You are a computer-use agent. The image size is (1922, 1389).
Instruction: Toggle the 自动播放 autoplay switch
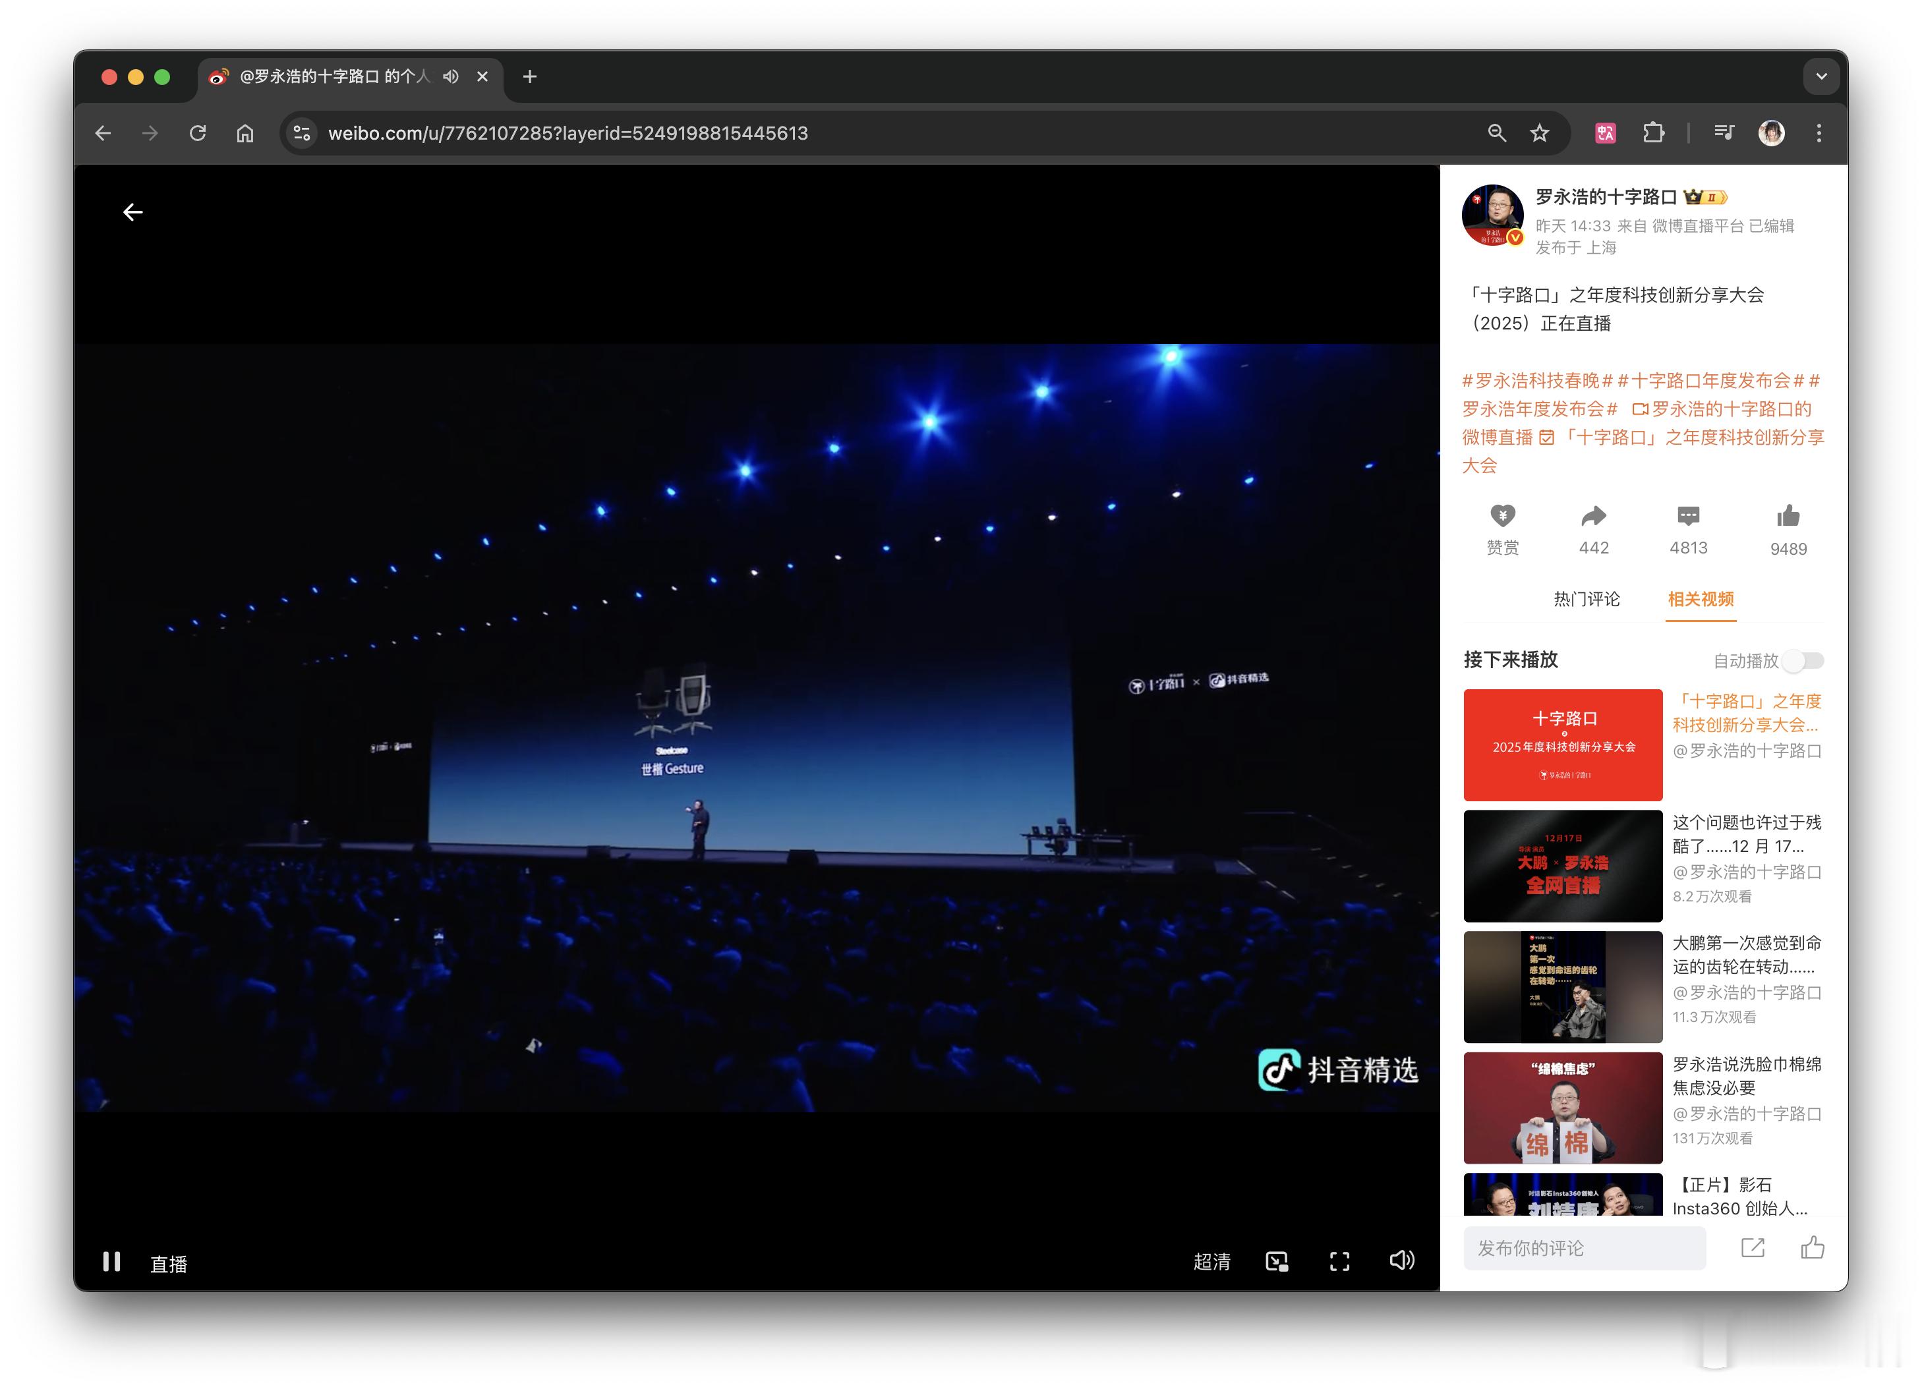click(x=1803, y=661)
